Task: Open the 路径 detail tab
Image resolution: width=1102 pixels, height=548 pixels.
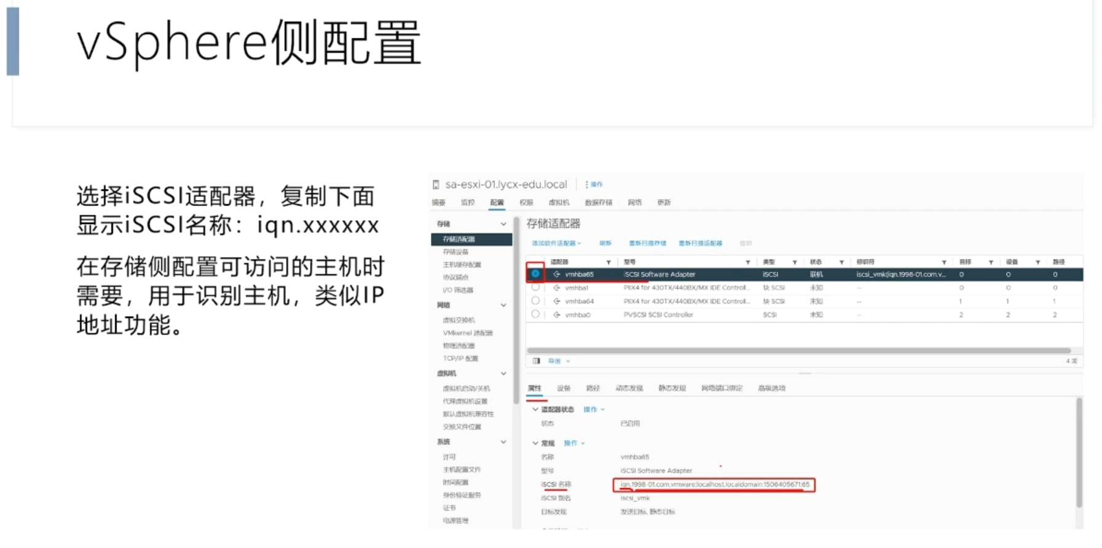Action: tap(593, 388)
